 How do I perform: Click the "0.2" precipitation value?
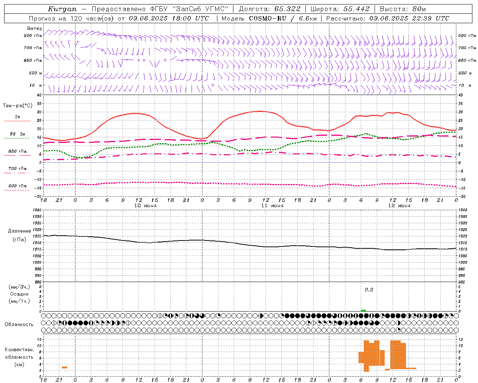tap(369, 290)
